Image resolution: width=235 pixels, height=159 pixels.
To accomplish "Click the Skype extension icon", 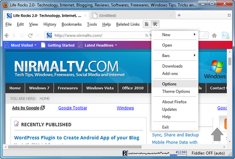I will tap(225, 35).
